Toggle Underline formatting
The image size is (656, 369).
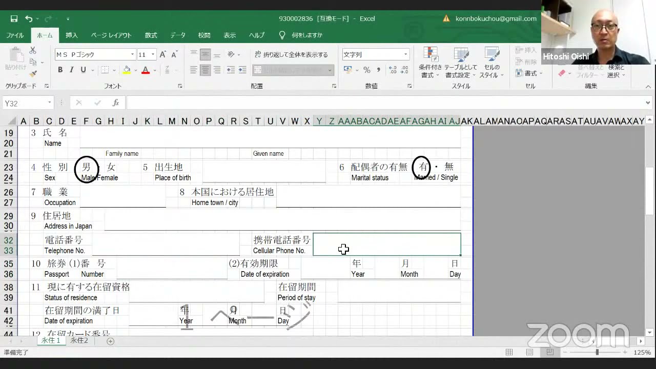pyautogui.click(x=83, y=70)
